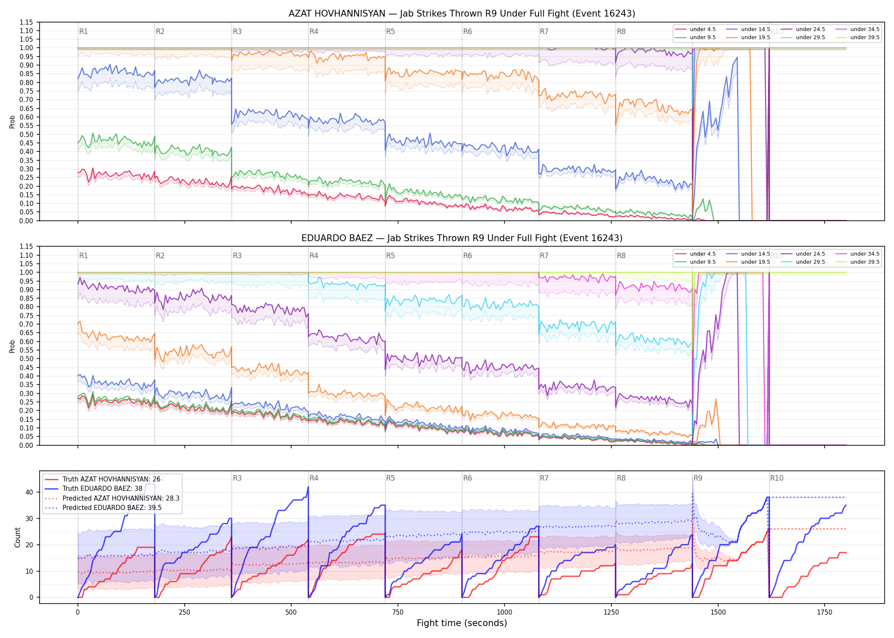The width and height of the screenshot is (894, 638).
Task: Select 'under 39.5' legend entry in Baez chart
Action: point(858,262)
